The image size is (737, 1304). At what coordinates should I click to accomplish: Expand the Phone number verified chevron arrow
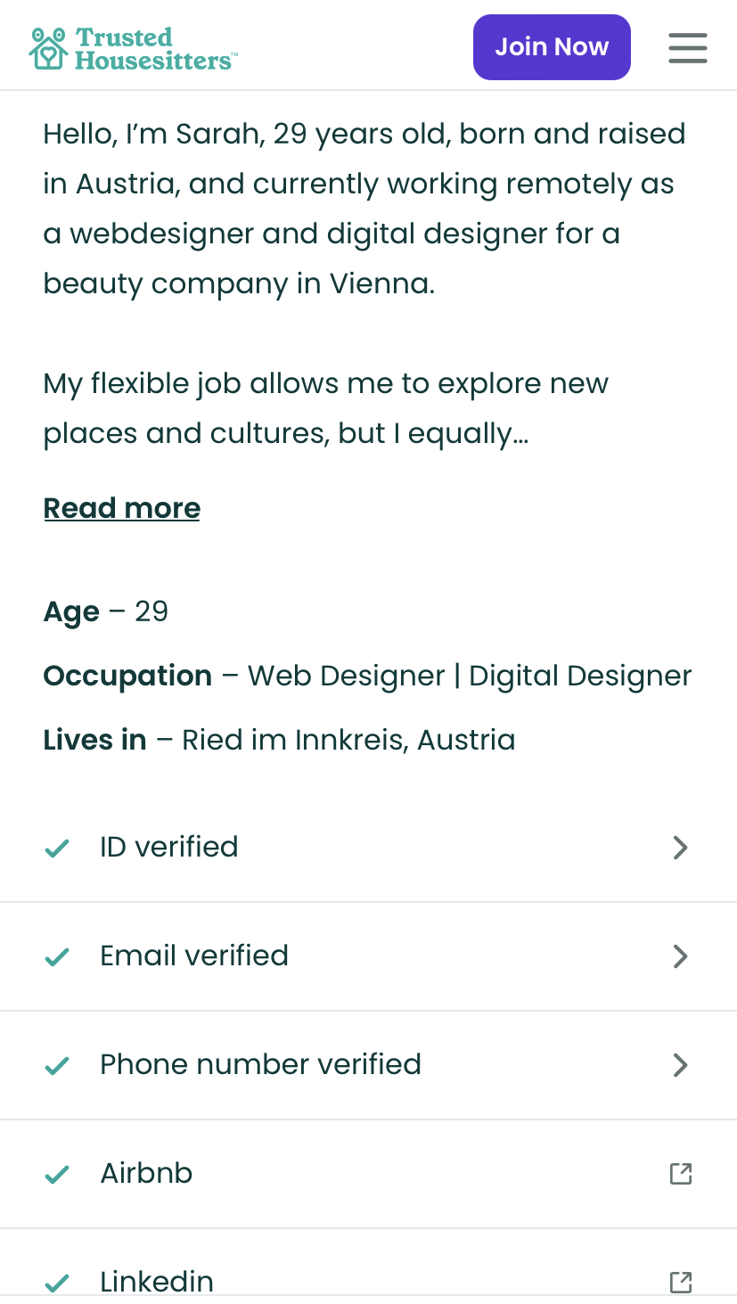point(681,1065)
